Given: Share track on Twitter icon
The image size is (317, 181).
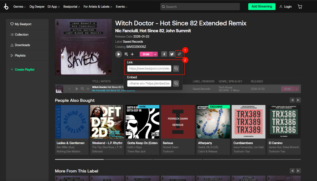Looking at the screenshot, I should coord(172,54).
